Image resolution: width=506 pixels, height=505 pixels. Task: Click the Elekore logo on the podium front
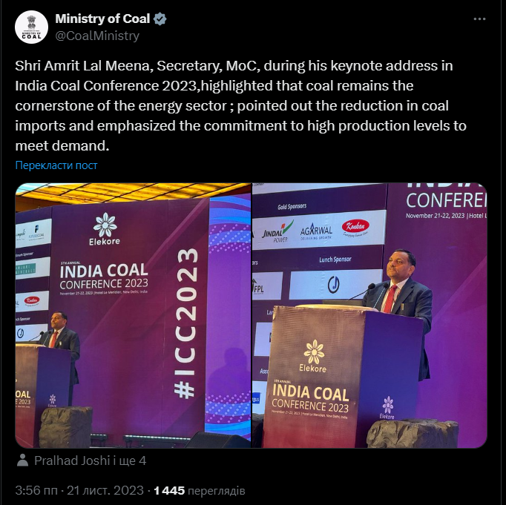(312, 356)
